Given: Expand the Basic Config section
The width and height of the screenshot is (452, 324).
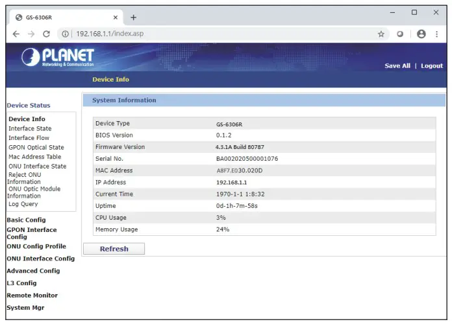Looking at the screenshot, I should click(x=26, y=220).
